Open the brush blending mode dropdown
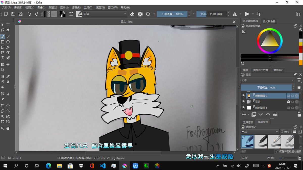This screenshot has height=170, width=303. coord(105,14)
